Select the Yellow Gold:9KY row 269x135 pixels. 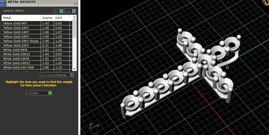pyautogui.click(x=37, y=23)
